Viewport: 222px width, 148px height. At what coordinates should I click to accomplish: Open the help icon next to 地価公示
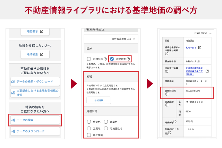[x=105, y=59]
